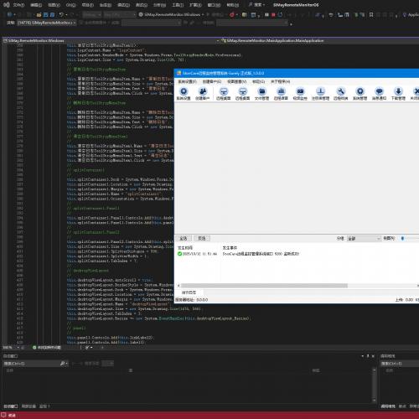Open 自动窗口 panel window options dropdown arrow
This screenshot has width=419, height=419.
click(363, 356)
